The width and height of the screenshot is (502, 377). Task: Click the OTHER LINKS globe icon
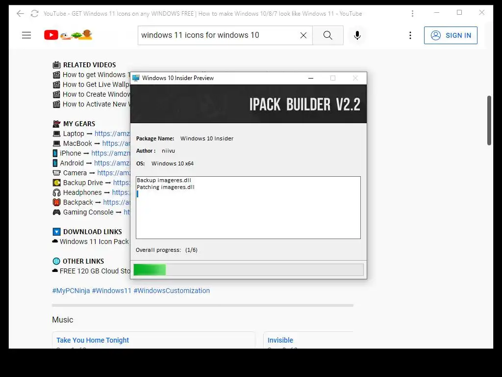point(56,261)
